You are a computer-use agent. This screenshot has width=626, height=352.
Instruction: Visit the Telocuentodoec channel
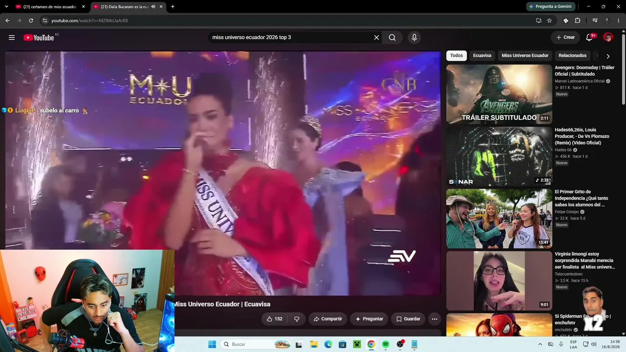569,274
